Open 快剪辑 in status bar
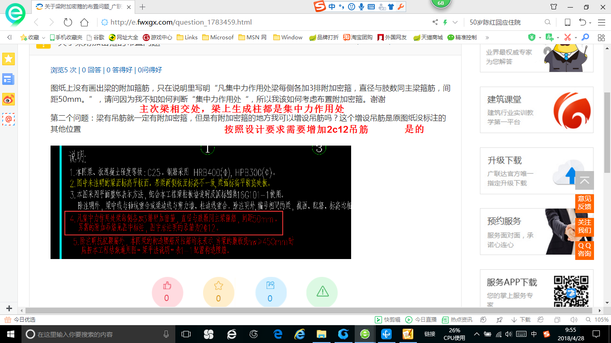The height and width of the screenshot is (343, 611). pyautogui.click(x=387, y=320)
